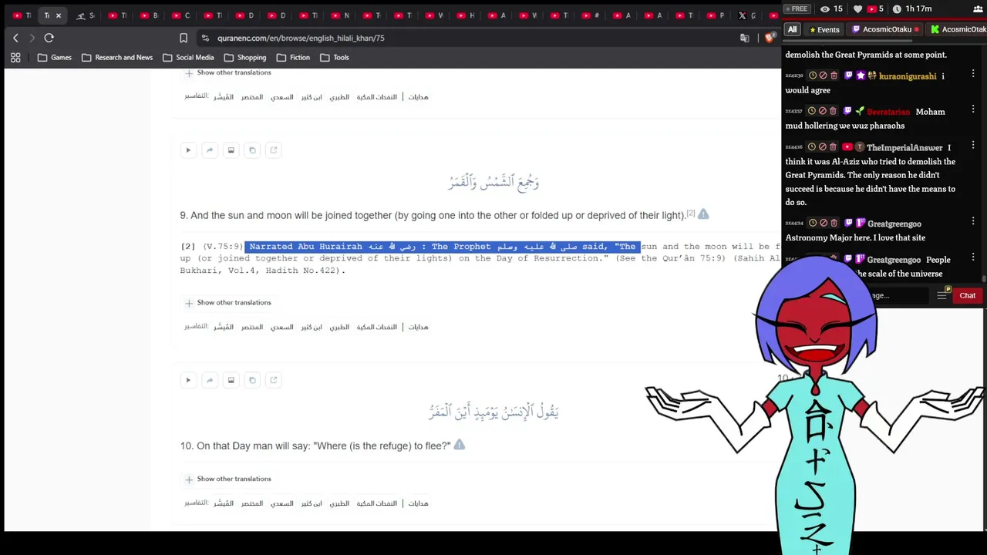Copy verse 9 text
Image resolution: width=987 pixels, height=555 pixels.
(252, 150)
